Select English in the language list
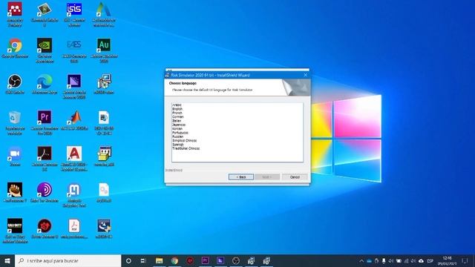Image resolution: width=475 pixels, height=267 pixels. click(177, 109)
